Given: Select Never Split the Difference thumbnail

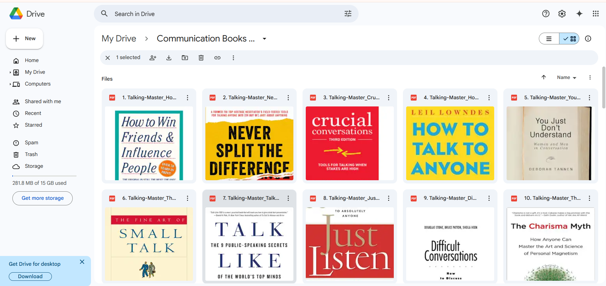Looking at the screenshot, I should tap(249, 143).
